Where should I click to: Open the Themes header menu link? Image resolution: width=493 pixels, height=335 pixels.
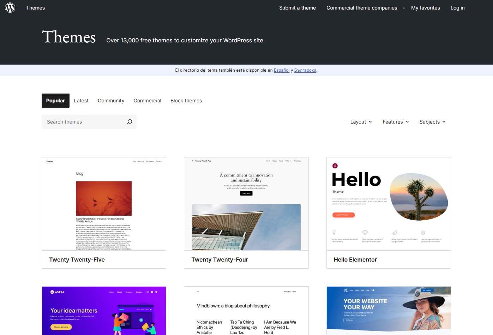36,8
